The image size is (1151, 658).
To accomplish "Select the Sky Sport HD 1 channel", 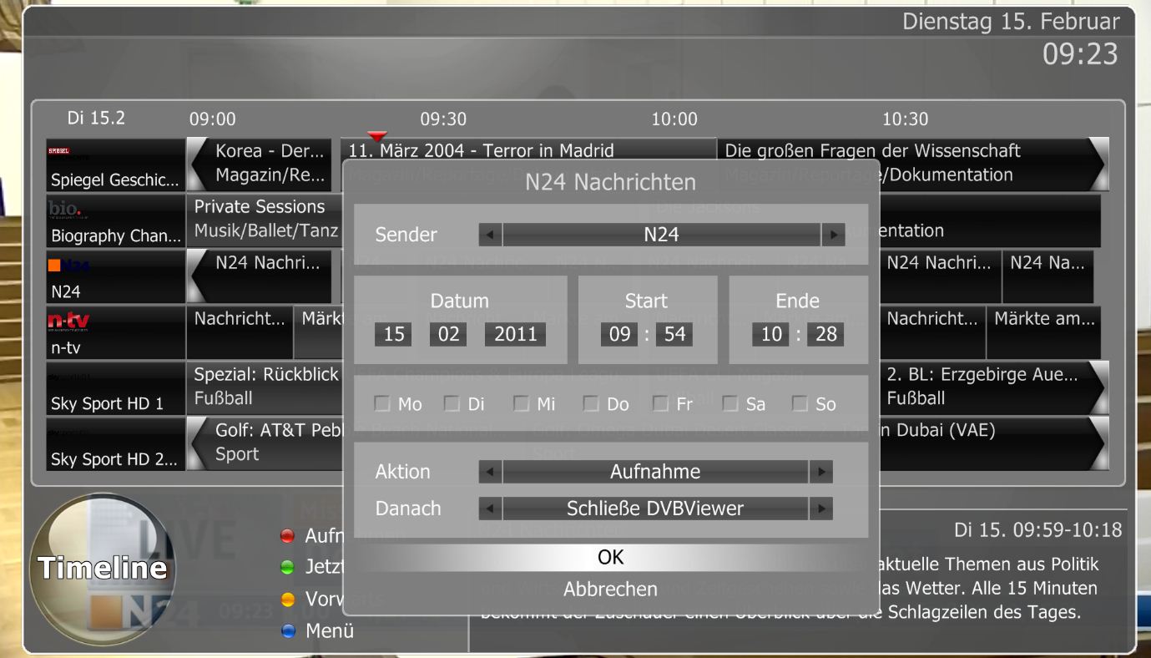I will tap(116, 388).
